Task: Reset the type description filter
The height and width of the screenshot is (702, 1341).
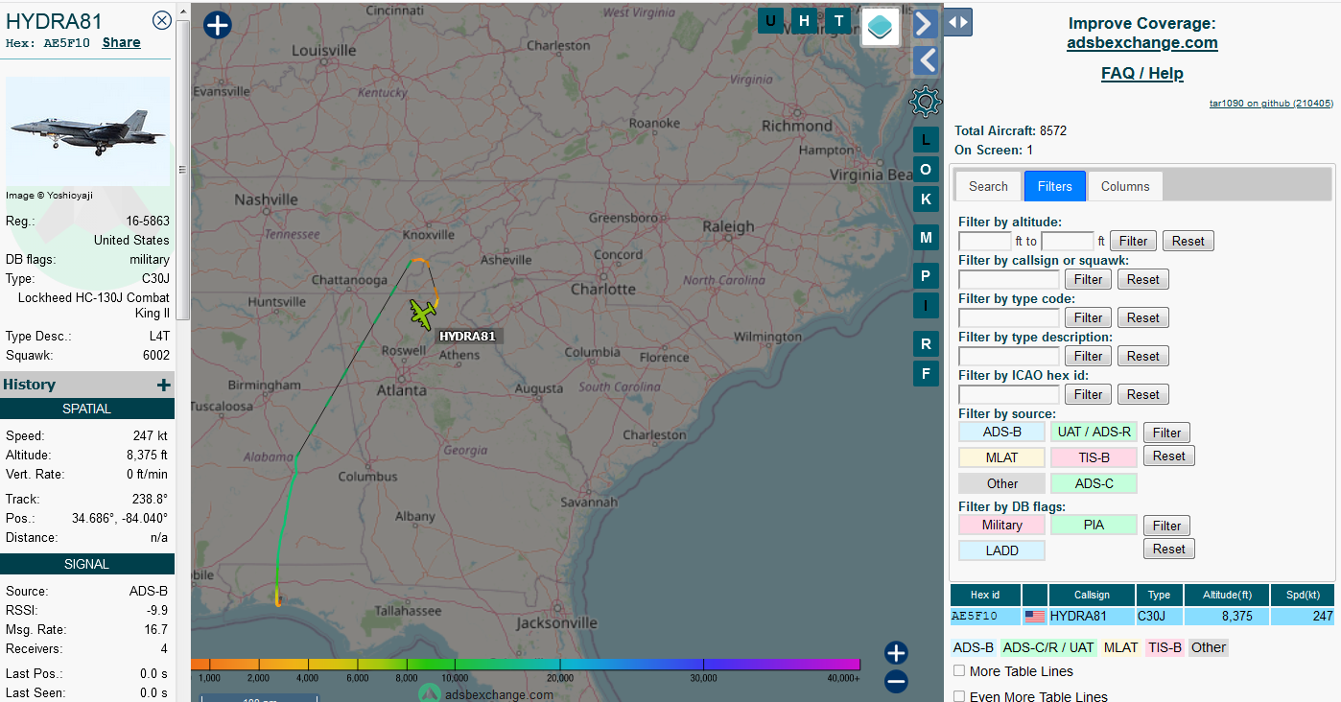Action: [1143, 356]
